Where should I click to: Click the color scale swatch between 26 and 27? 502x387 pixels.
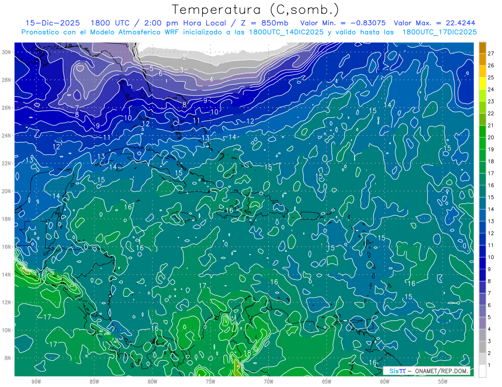pyautogui.click(x=482, y=59)
